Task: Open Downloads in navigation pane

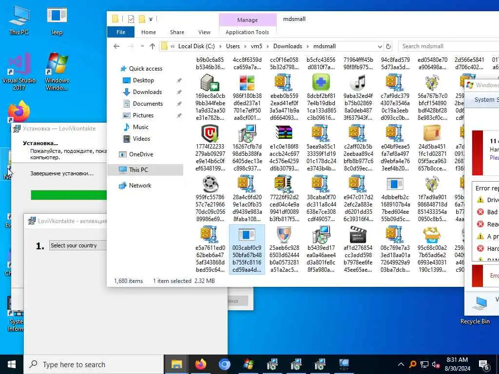Action: pos(147,92)
